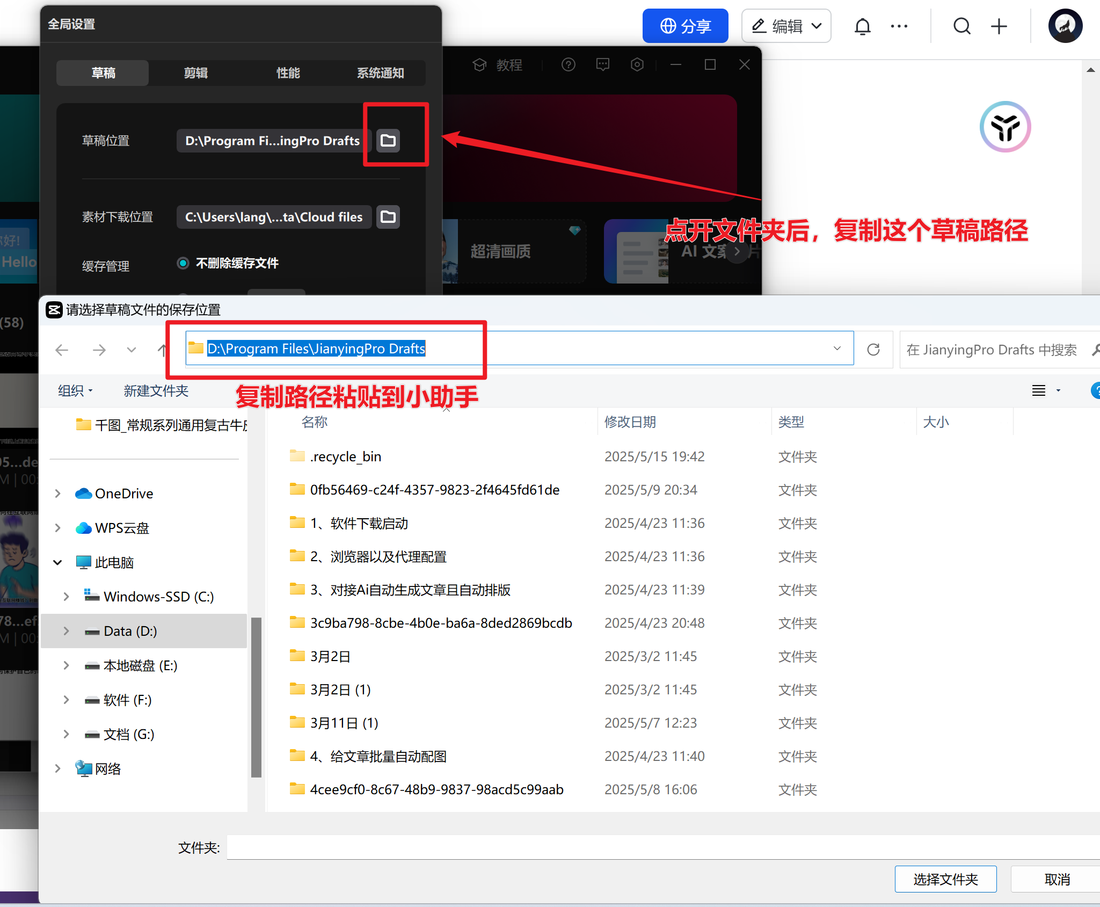Open the feedback message icon in Jianying

[x=602, y=65]
